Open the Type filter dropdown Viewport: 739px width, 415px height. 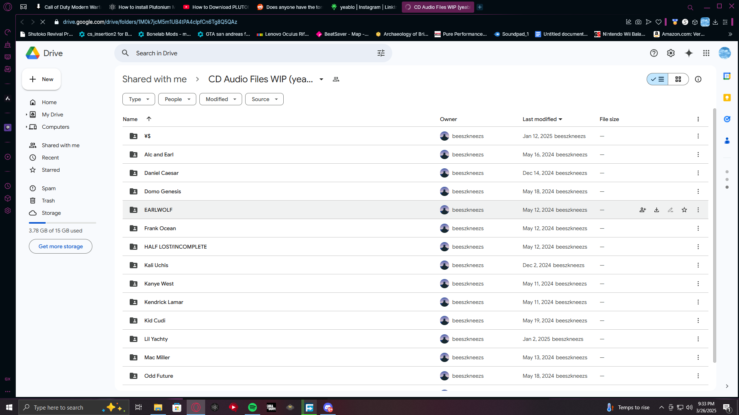click(139, 99)
